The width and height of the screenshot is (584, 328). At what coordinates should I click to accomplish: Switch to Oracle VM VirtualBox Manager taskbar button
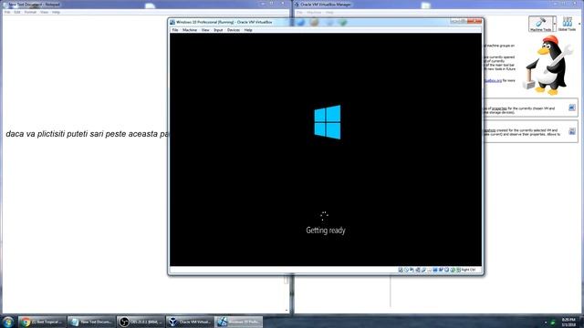[x=190, y=322]
